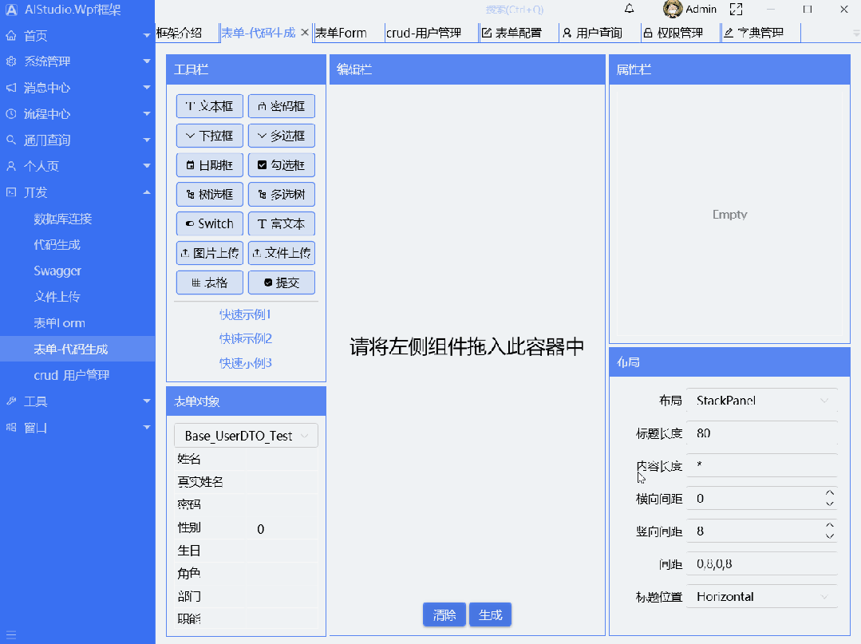Open the Base_UserDTO_Test object dropdown
The height and width of the screenshot is (644, 861).
tap(246, 436)
